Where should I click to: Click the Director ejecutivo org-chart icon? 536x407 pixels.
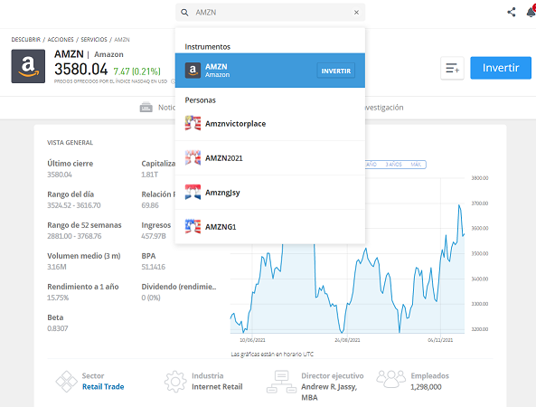point(281,382)
